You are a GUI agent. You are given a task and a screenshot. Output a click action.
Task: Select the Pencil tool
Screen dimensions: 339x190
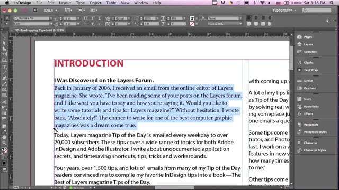point(4,84)
